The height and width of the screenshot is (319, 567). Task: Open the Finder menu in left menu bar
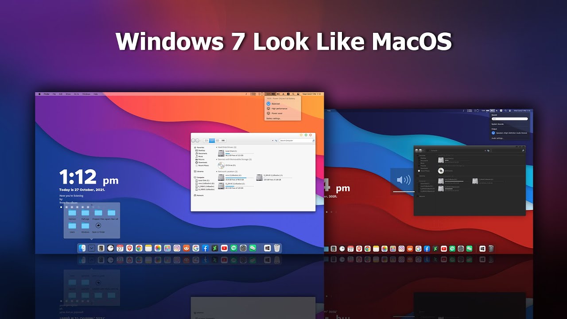[47, 94]
